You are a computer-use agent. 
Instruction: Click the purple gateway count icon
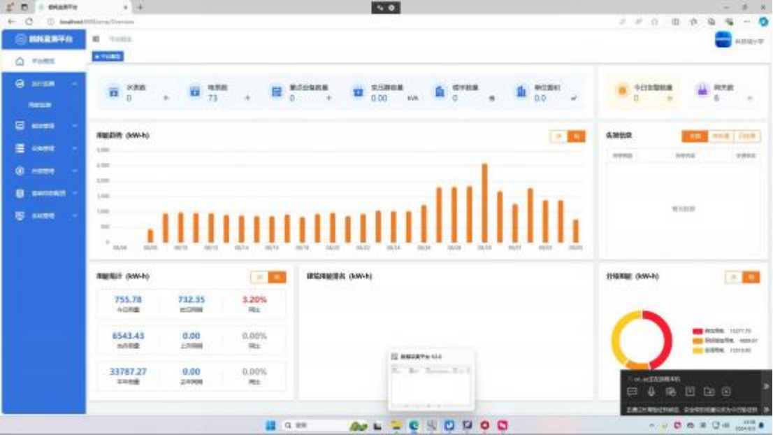pyautogui.click(x=701, y=92)
